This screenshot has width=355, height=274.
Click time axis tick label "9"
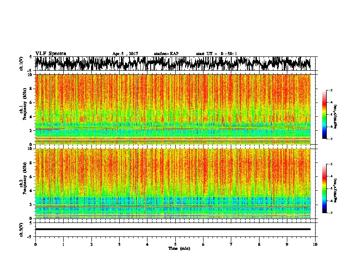(287, 244)
